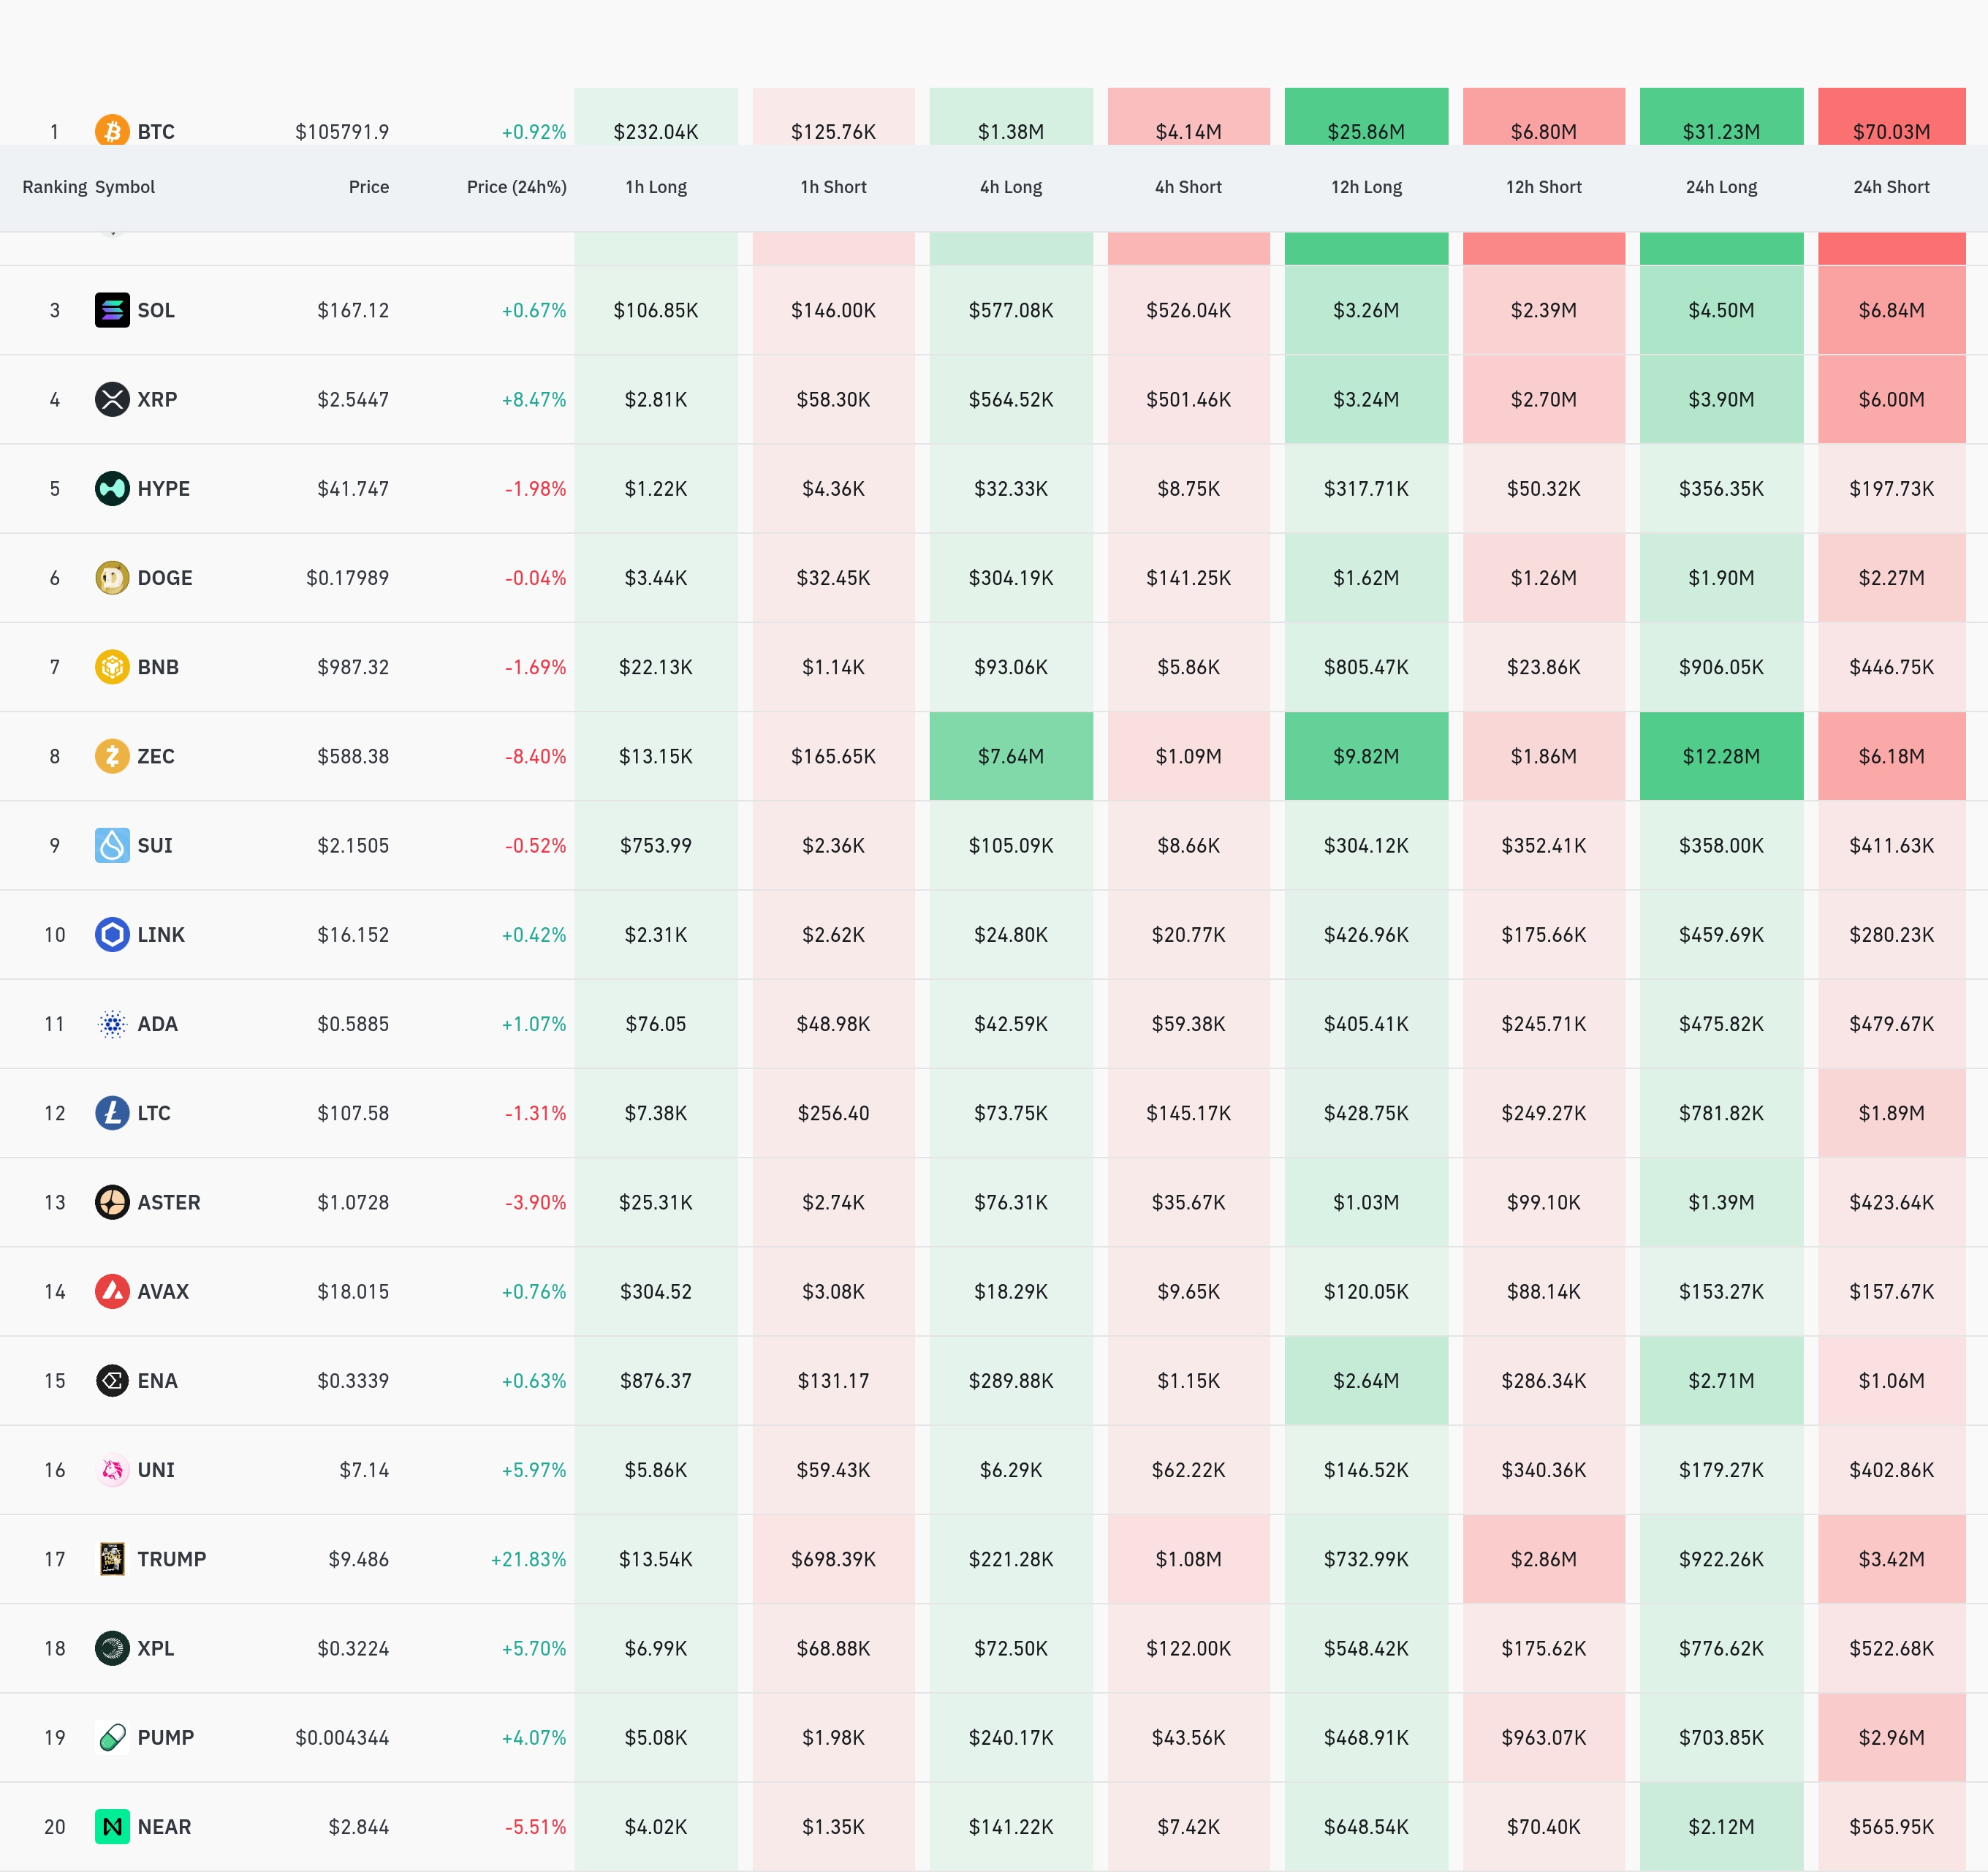Click the Zcash ZEC coin icon
Screen dimensions: 1988x1872
click(x=112, y=756)
